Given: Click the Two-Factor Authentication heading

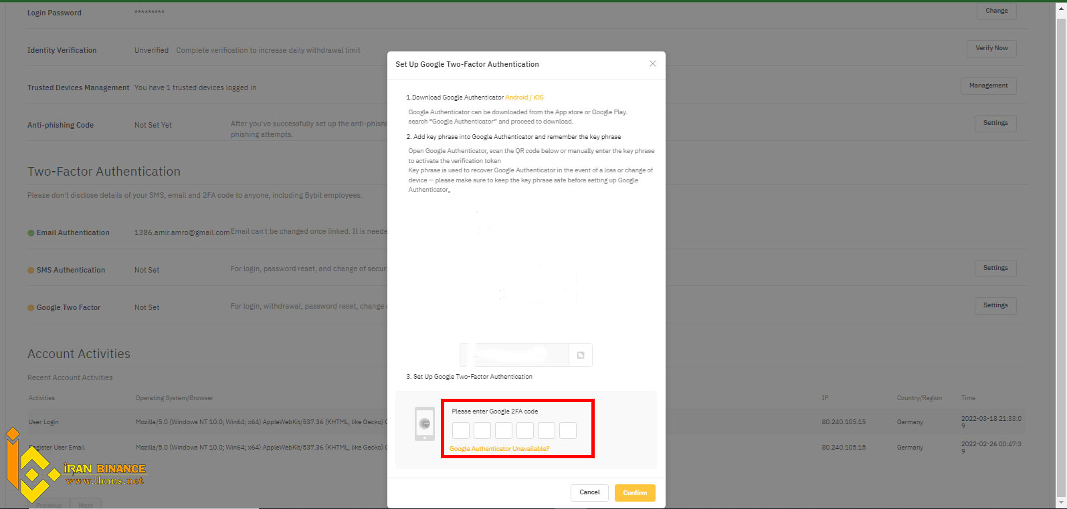Looking at the screenshot, I should [x=104, y=172].
